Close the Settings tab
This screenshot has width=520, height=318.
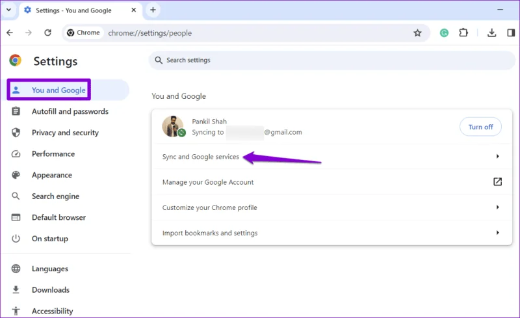click(x=134, y=10)
